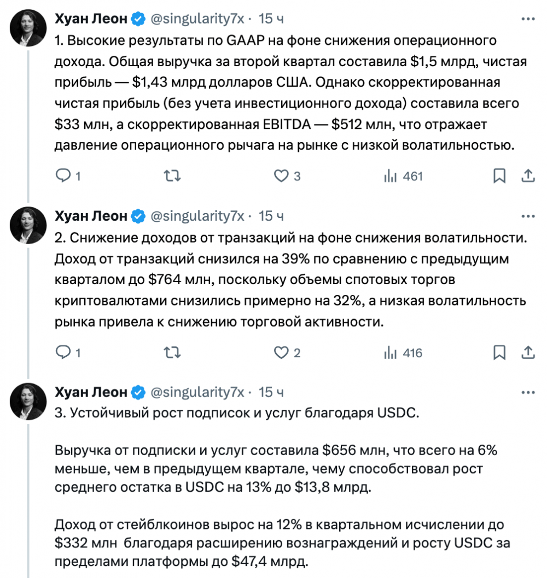The width and height of the screenshot is (547, 578).
Task: Retweet the second tweet about transaction revenue
Action: click(172, 353)
